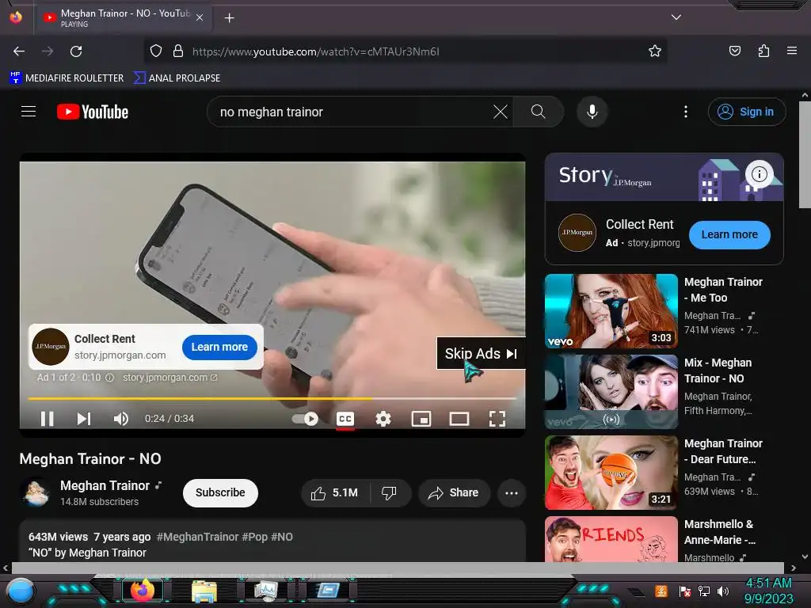The width and height of the screenshot is (811, 608).
Task: Open extensions puzzle icon
Action: (763, 51)
